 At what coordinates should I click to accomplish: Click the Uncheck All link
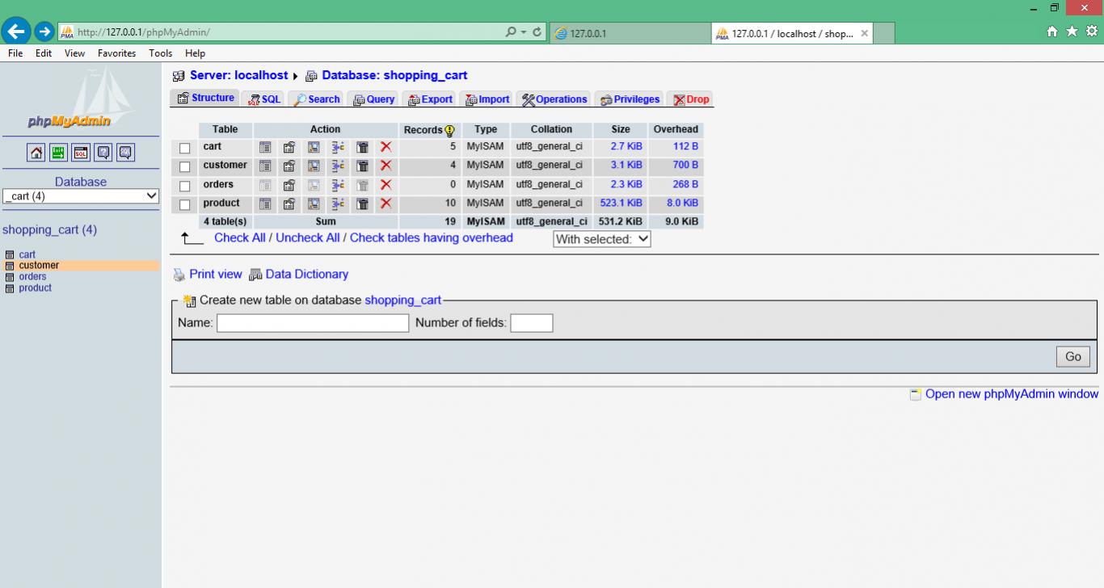(x=307, y=237)
